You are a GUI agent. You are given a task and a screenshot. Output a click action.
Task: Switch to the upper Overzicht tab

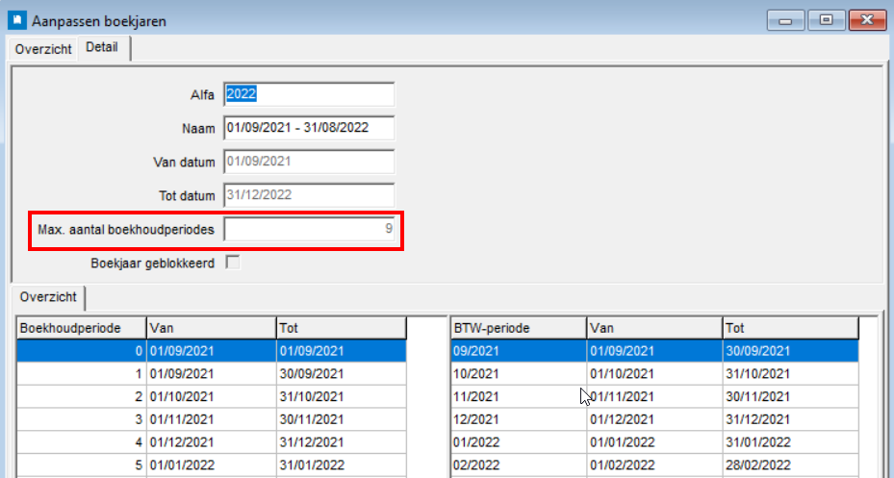point(43,49)
